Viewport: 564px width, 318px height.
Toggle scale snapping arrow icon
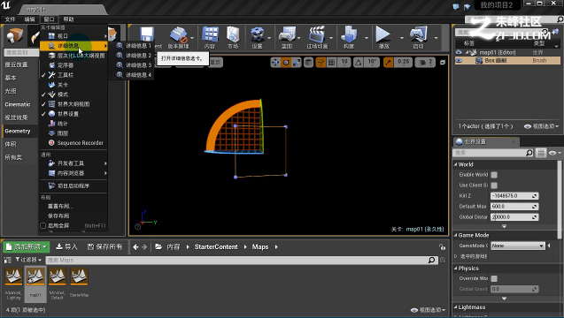coord(388,63)
